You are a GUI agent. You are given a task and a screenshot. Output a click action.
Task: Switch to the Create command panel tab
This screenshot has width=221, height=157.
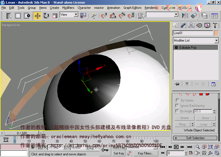tap(175, 25)
